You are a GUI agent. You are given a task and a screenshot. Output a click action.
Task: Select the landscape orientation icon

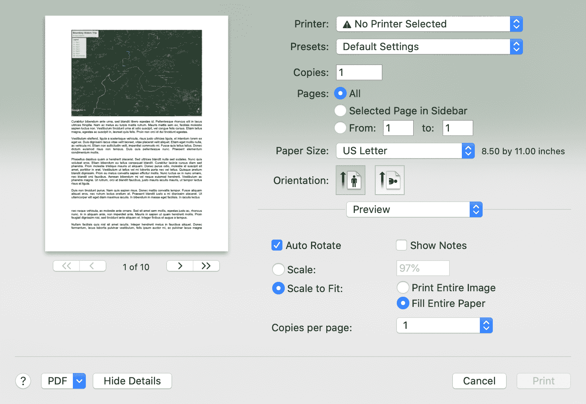(x=389, y=180)
